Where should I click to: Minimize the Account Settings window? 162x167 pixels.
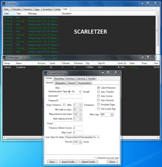103,72
